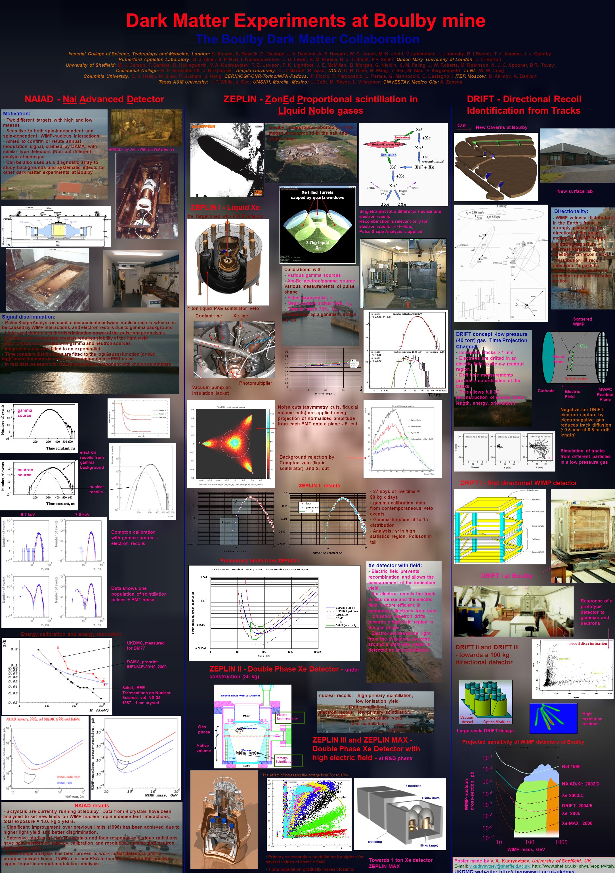This screenshot has height=873, width=615.
Task: Click the 'Scattered WIMP' label
Action: (x=582, y=322)
